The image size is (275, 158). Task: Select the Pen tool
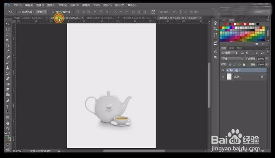pos(8,101)
